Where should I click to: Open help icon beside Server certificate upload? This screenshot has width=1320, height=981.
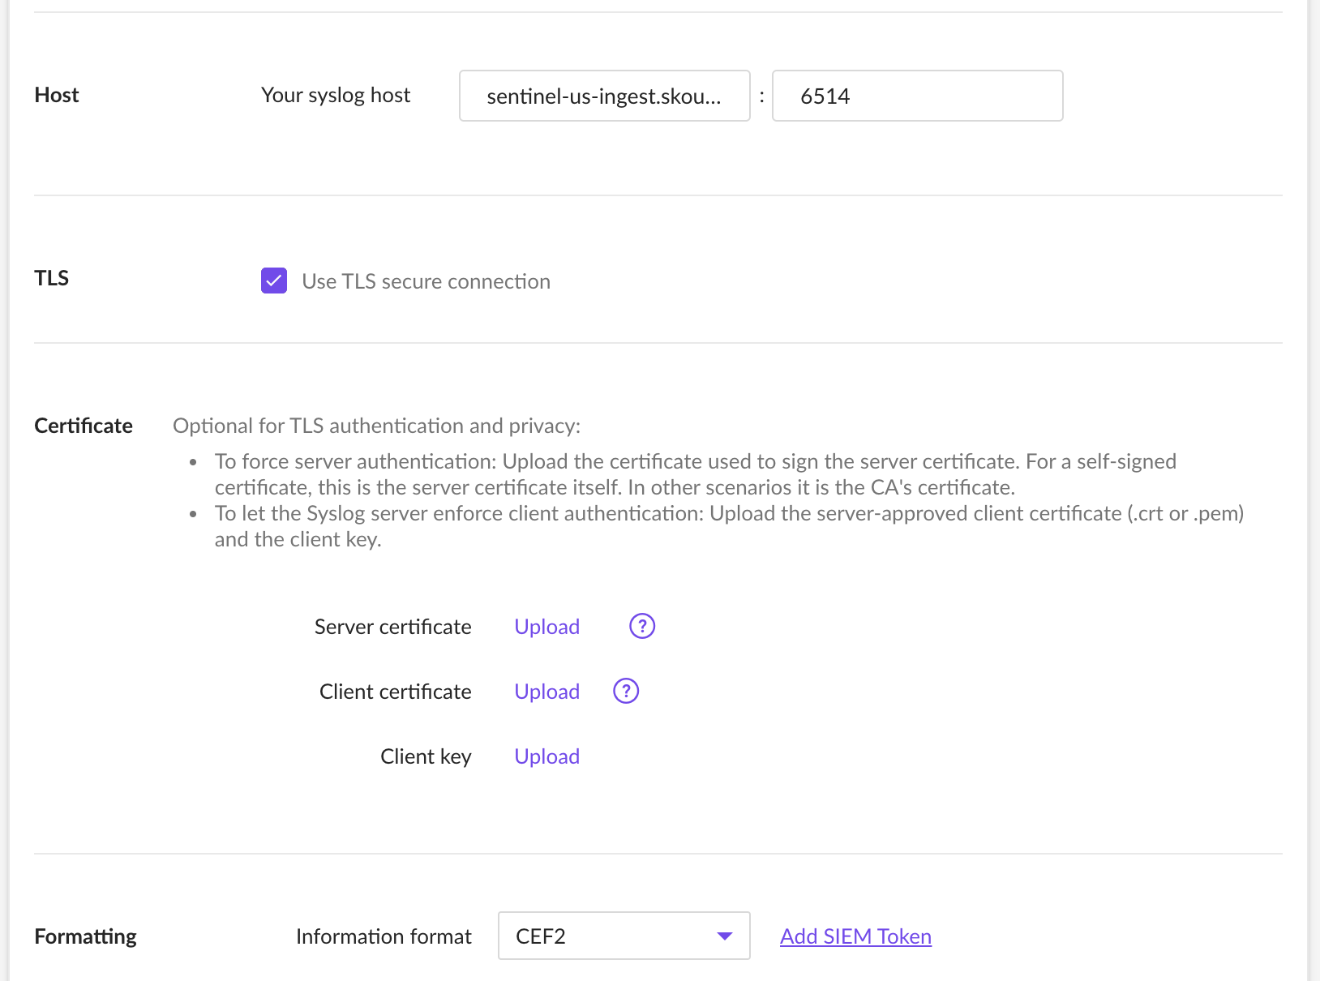[642, 626]
